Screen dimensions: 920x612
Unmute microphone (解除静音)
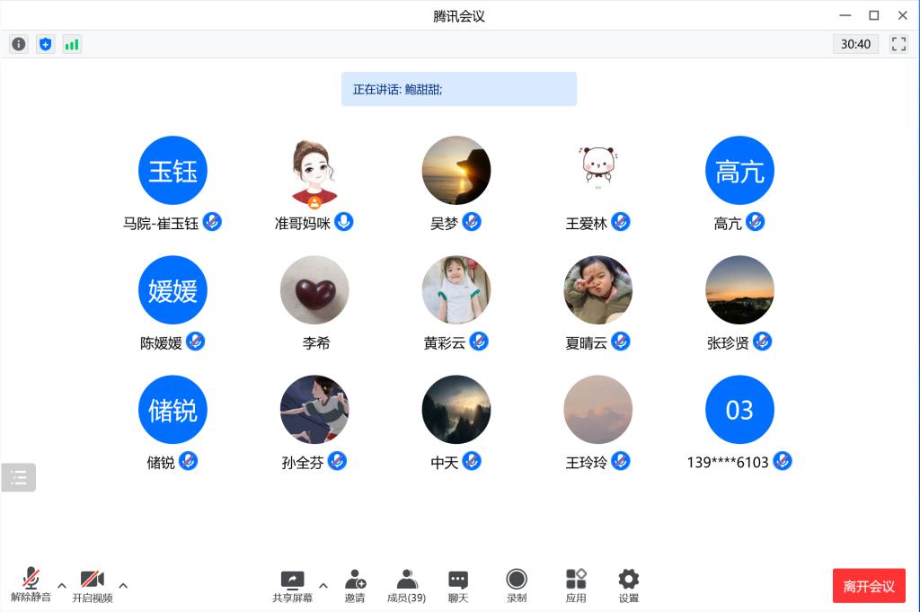[31, 585]
